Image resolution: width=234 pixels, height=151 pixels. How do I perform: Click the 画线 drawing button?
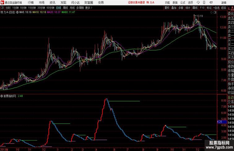(195, 8)
